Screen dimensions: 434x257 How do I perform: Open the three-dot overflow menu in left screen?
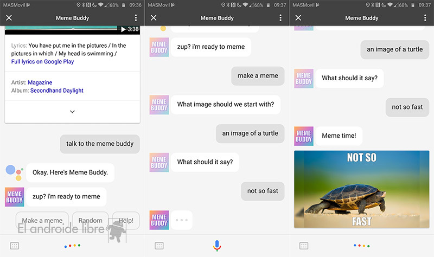136,18
